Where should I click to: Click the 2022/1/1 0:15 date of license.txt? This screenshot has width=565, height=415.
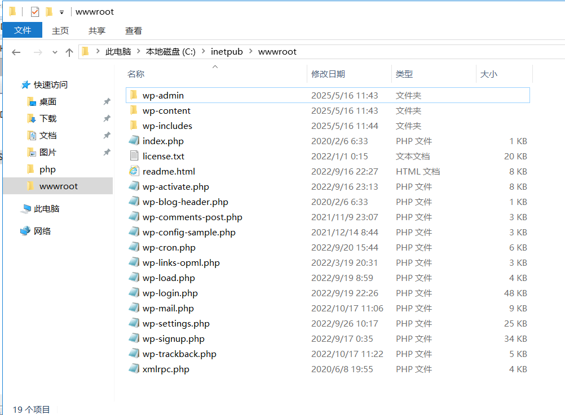tap(339, 156)
